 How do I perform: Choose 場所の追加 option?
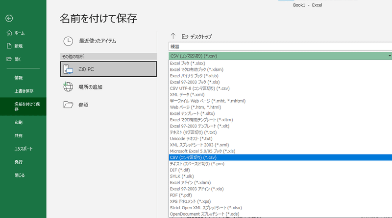(x=90, y=87)
